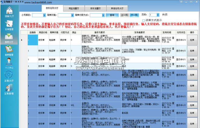
Task: Click the 操作 column header
Action: click(192, 33)
